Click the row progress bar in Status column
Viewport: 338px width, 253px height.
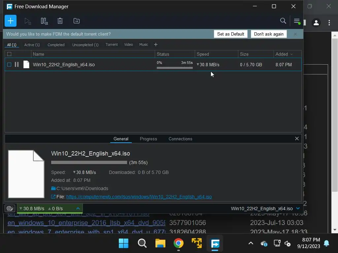coord(175,68)
